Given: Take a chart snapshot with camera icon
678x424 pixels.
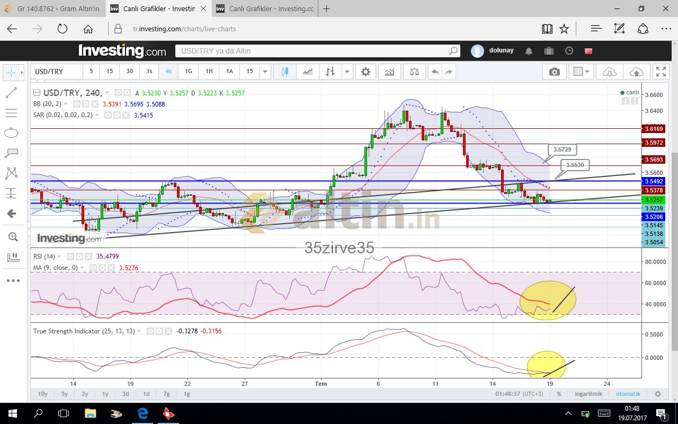Looking at the screenshot, I should click(554, 72).
